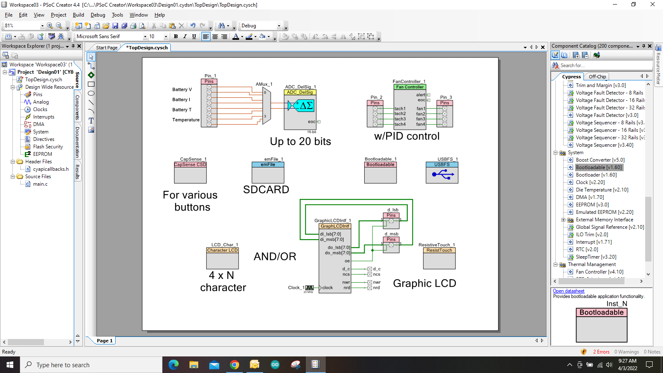The image size is (663, 373).
Task: Toggle left text alignment
Action: click(x=206, y=36)
